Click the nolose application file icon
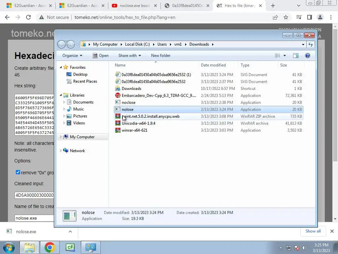 [x=118, y=109]
